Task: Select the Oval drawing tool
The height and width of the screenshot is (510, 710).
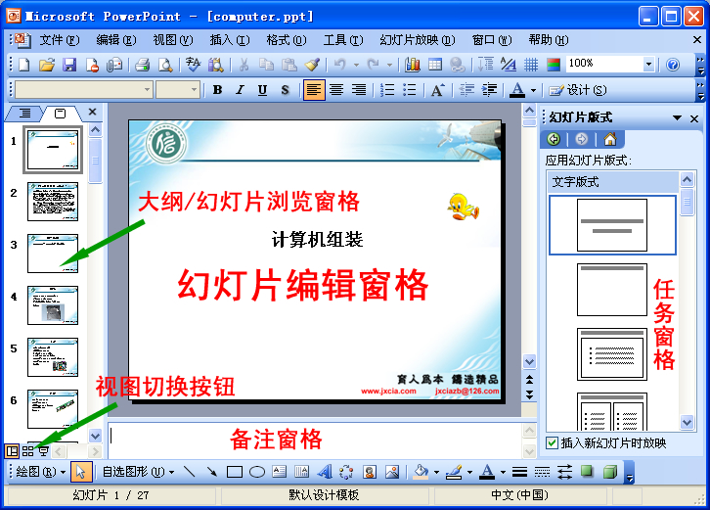Action: pos(257,472)
